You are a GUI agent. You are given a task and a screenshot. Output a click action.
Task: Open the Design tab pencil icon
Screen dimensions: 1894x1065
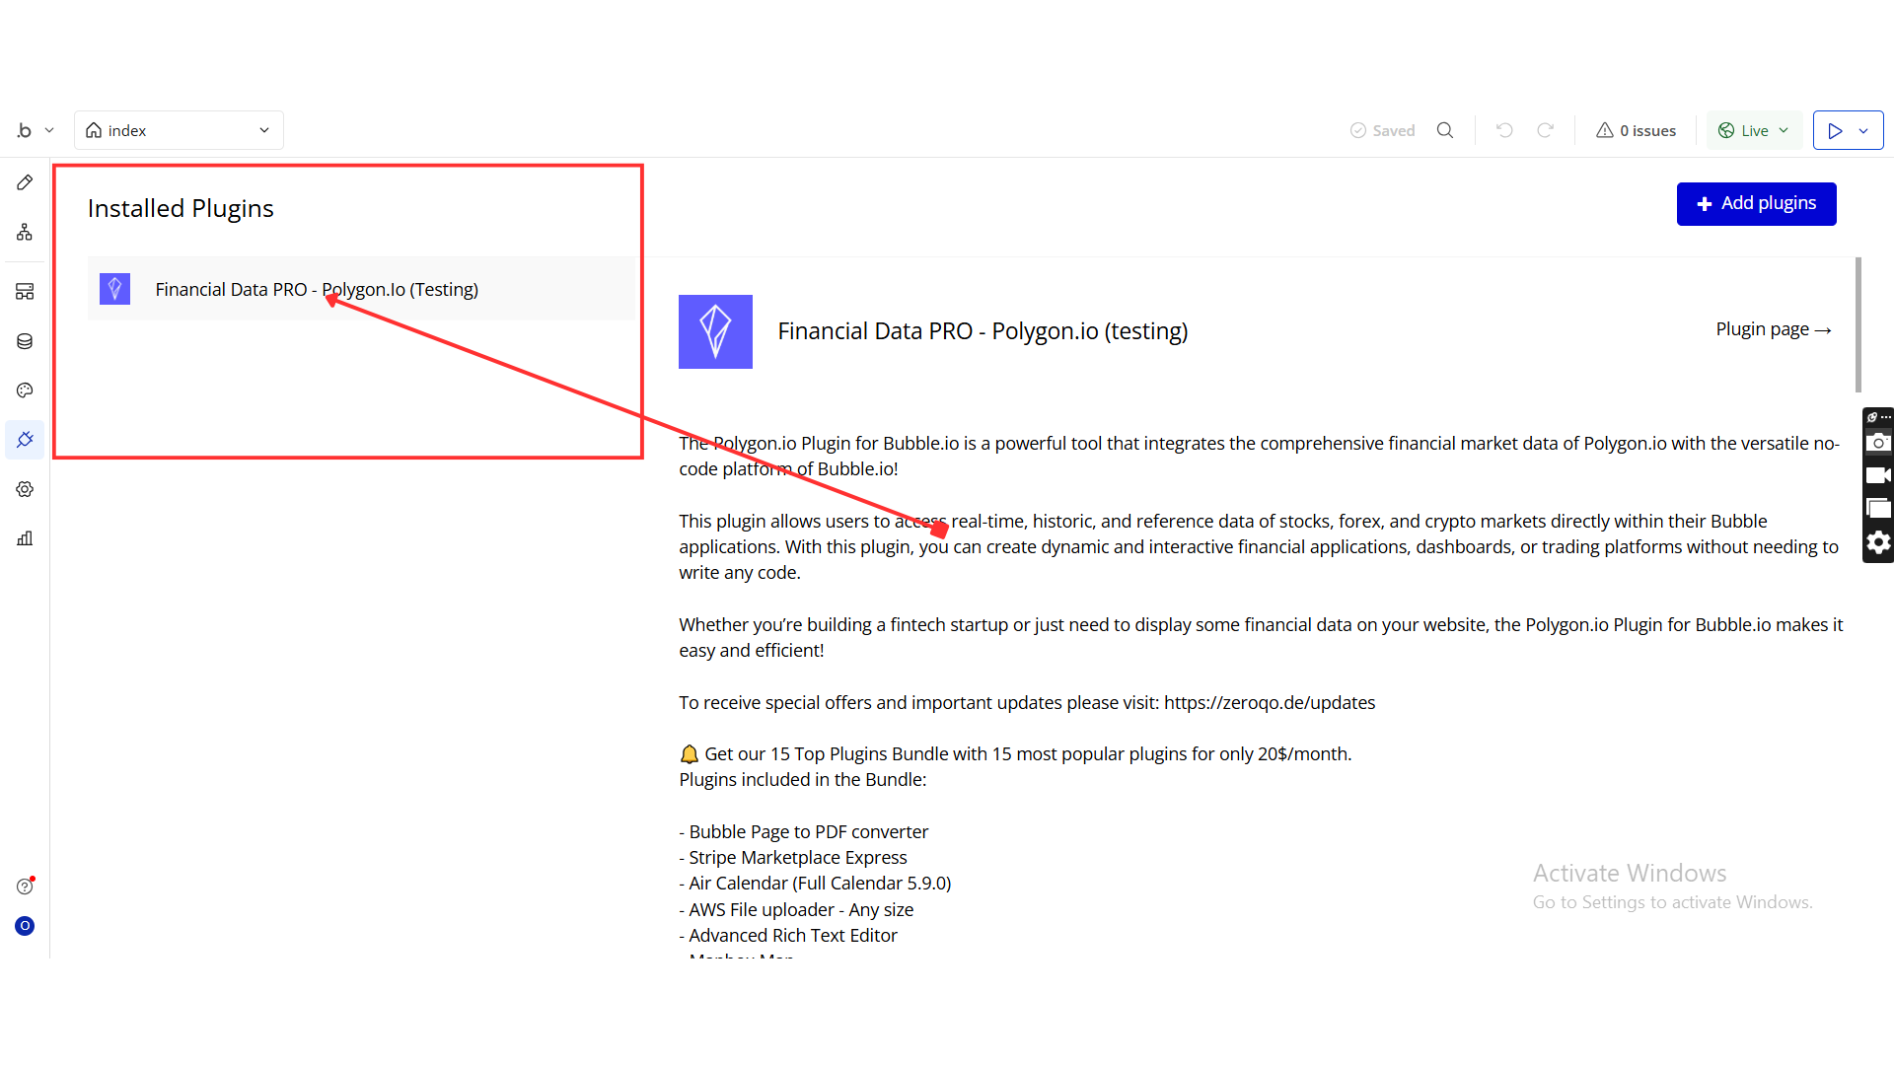point(25,182)
